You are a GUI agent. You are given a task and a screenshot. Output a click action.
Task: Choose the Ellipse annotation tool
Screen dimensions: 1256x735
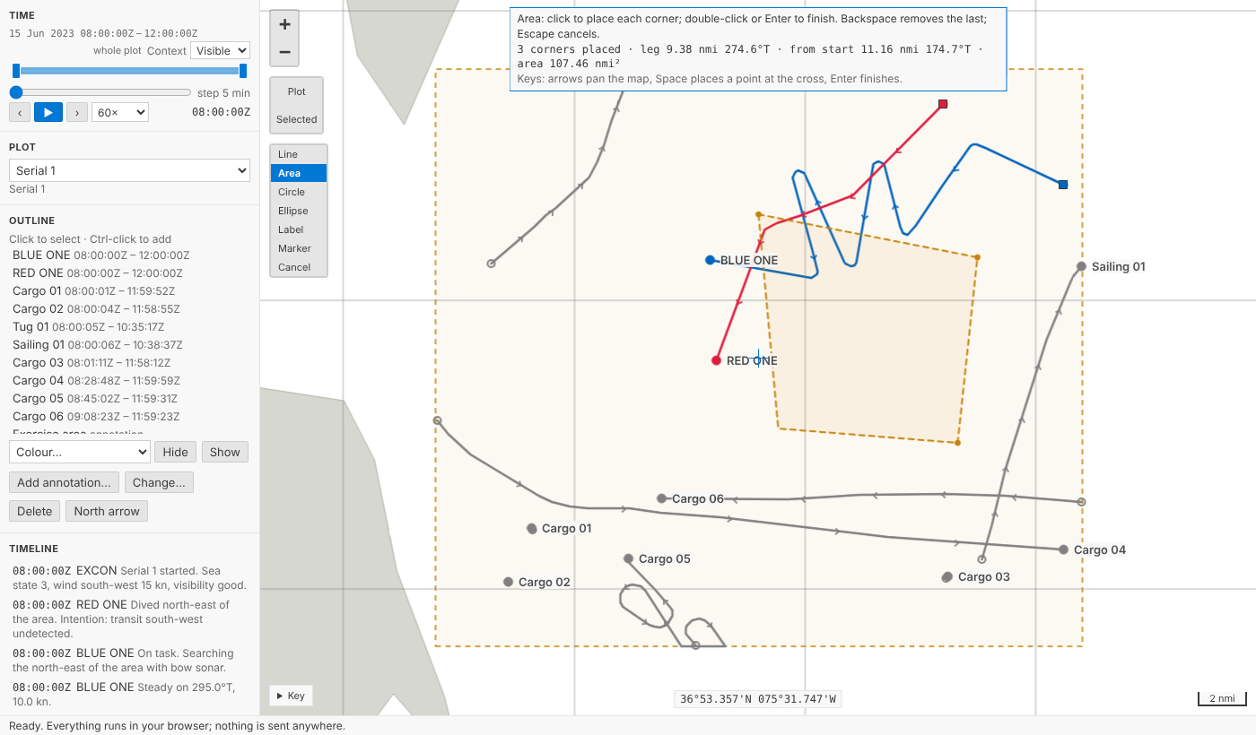click(x=299, y=211)
